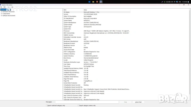Click the Find button
Viewport: 191px width, 107px height.
125,102
